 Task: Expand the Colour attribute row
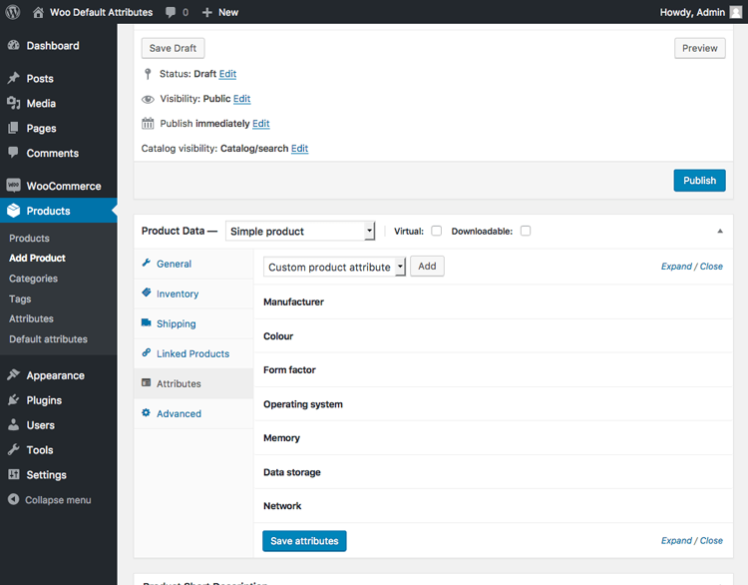tap(494, 336)
